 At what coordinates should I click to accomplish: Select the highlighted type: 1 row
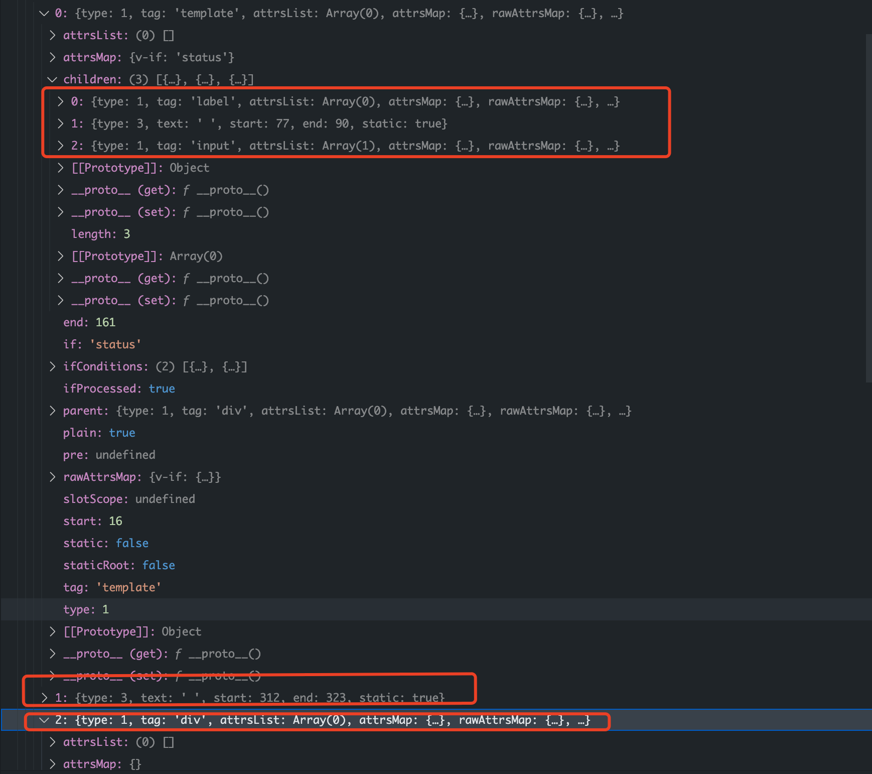(x=436, y=609)
